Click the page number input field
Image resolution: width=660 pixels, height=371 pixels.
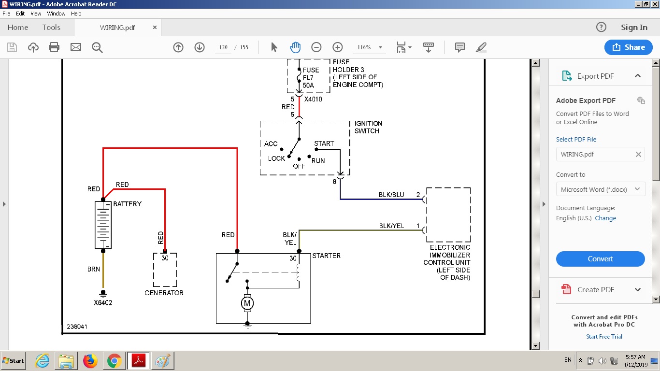coord(223,47)
